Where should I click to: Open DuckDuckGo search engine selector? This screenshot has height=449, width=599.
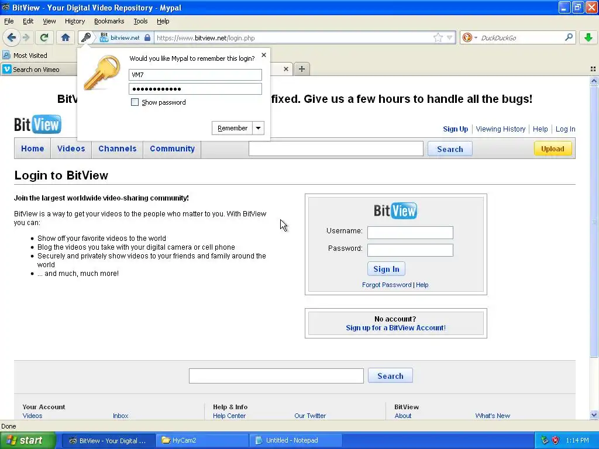[x=469, y=37]
